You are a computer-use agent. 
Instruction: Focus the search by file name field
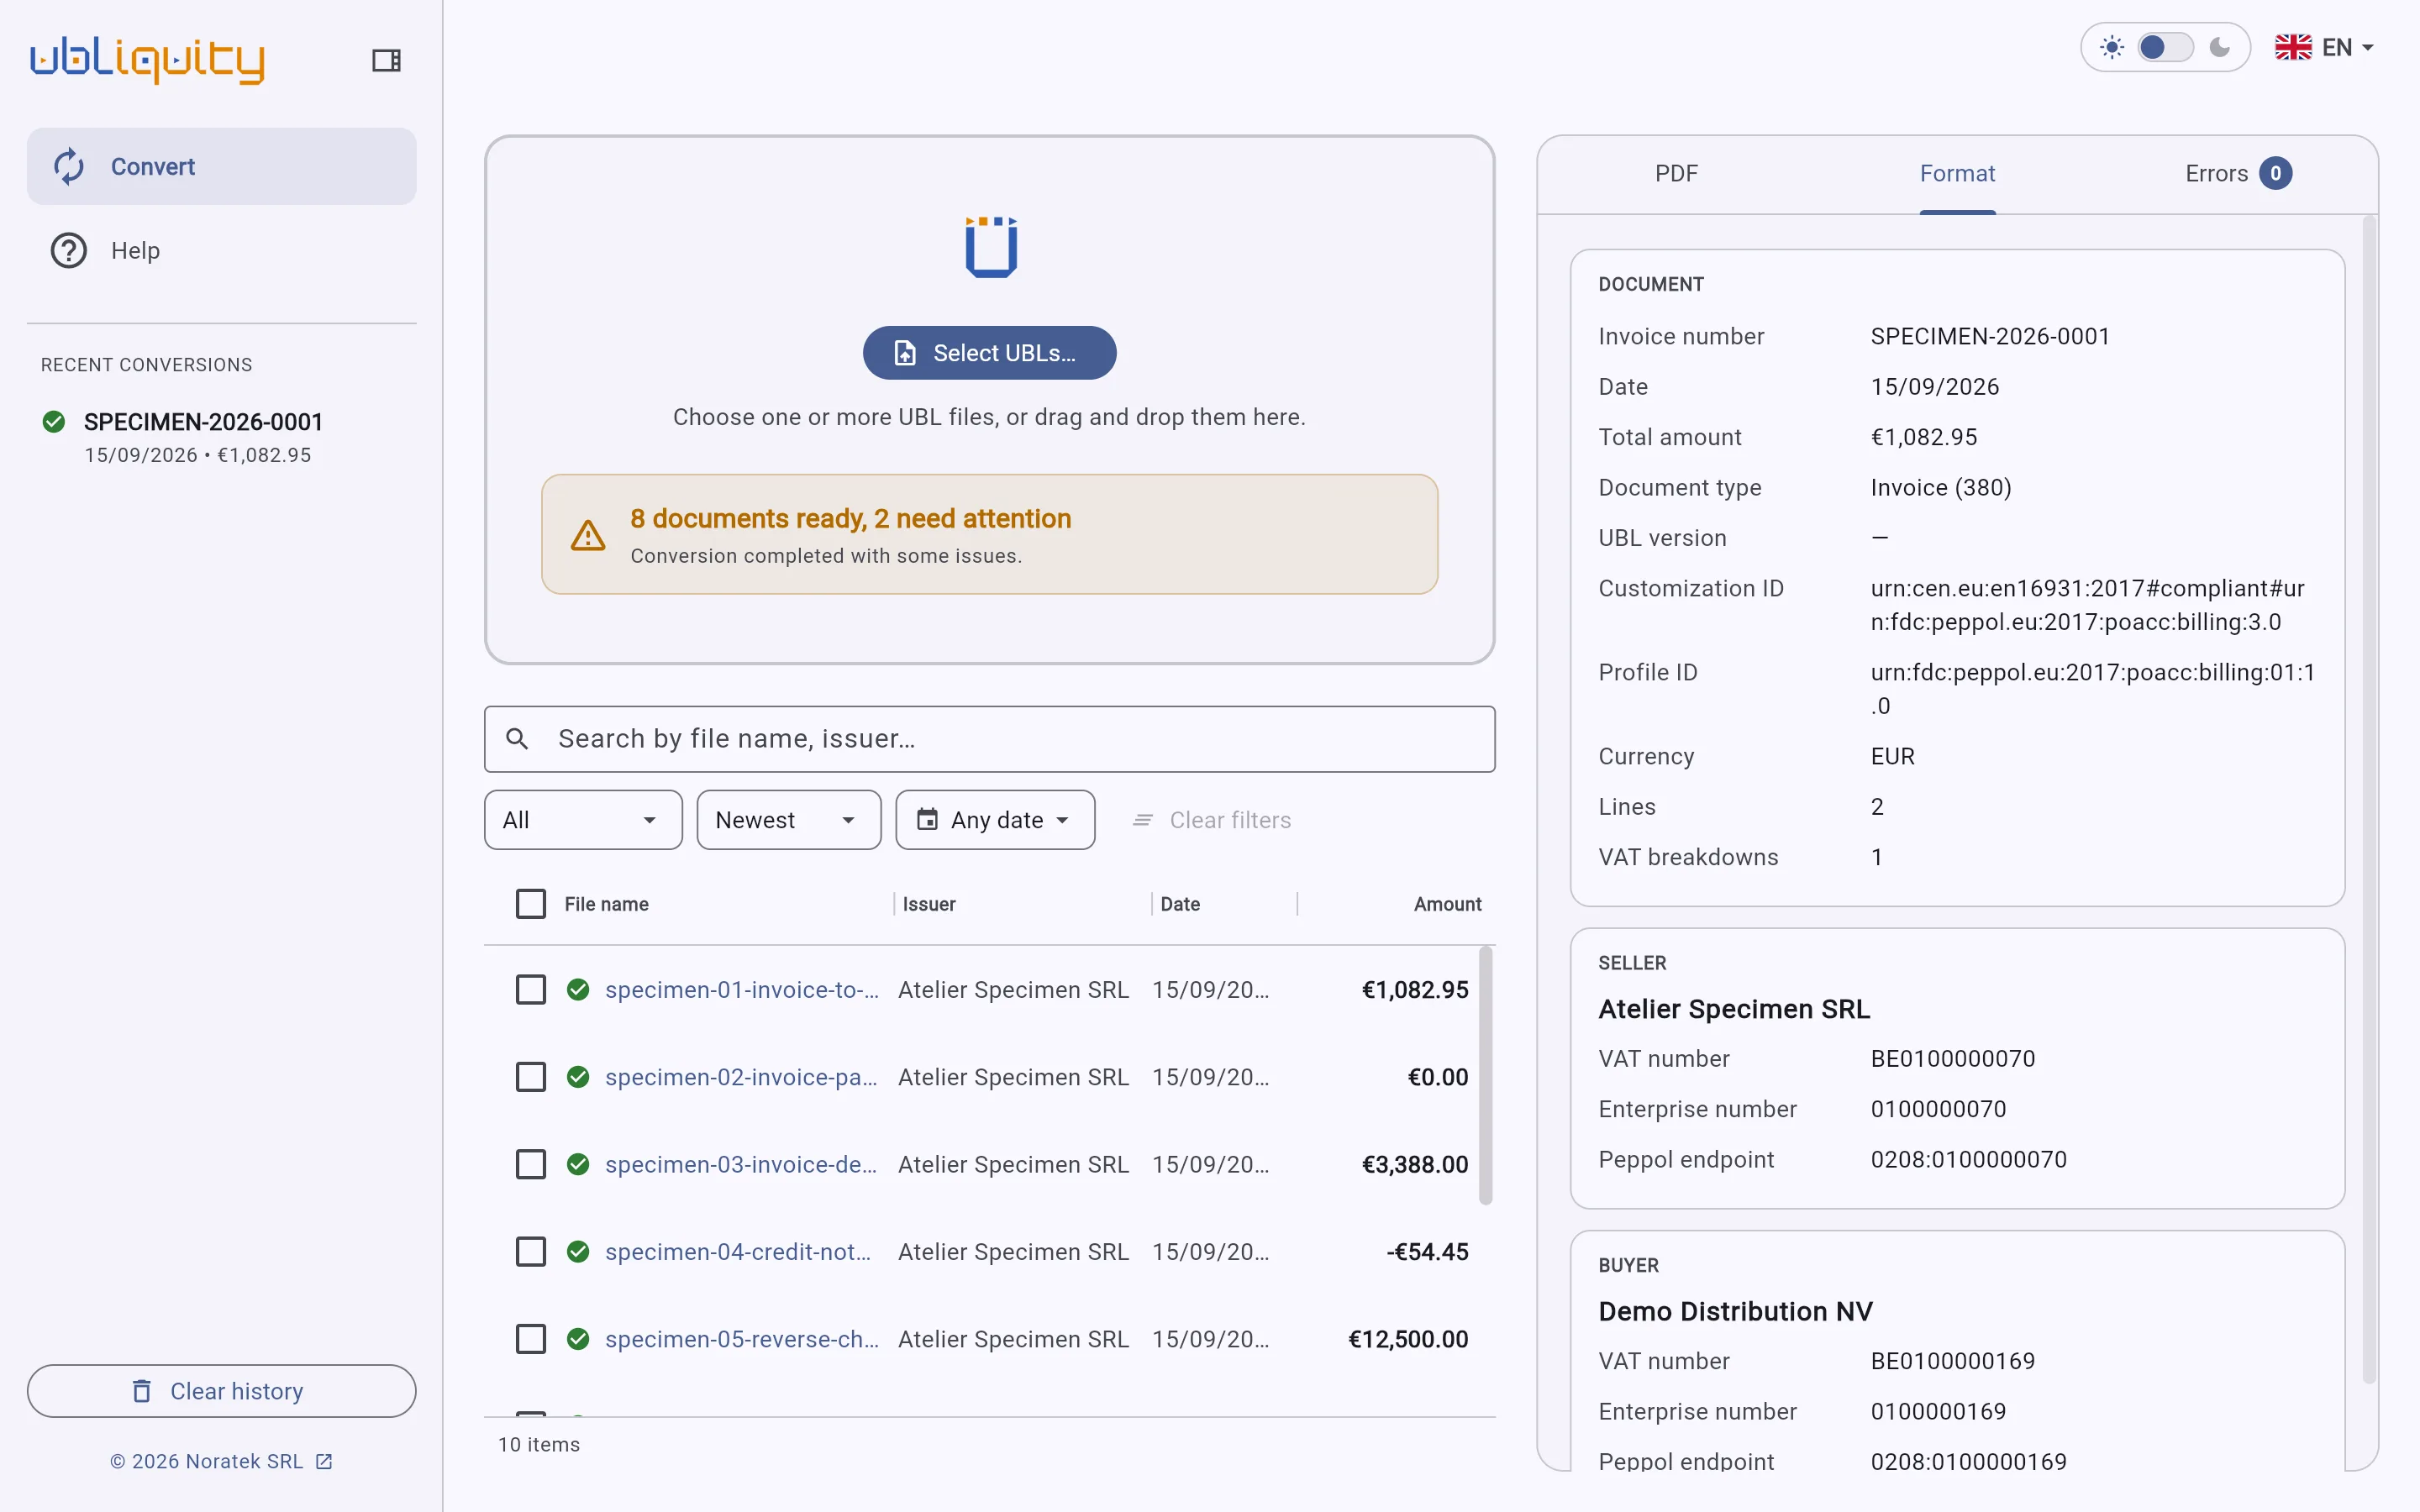989,739
